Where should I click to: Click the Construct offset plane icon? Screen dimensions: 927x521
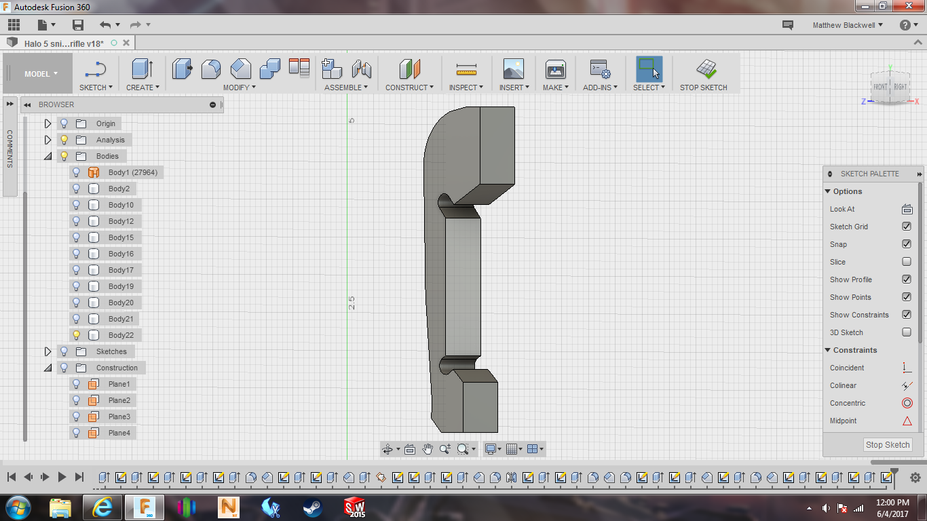pyautogui.click(x=410, y=69)
